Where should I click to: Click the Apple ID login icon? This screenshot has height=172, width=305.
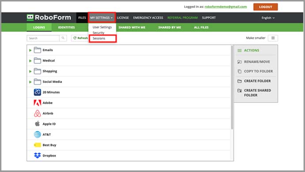(37, 124)
